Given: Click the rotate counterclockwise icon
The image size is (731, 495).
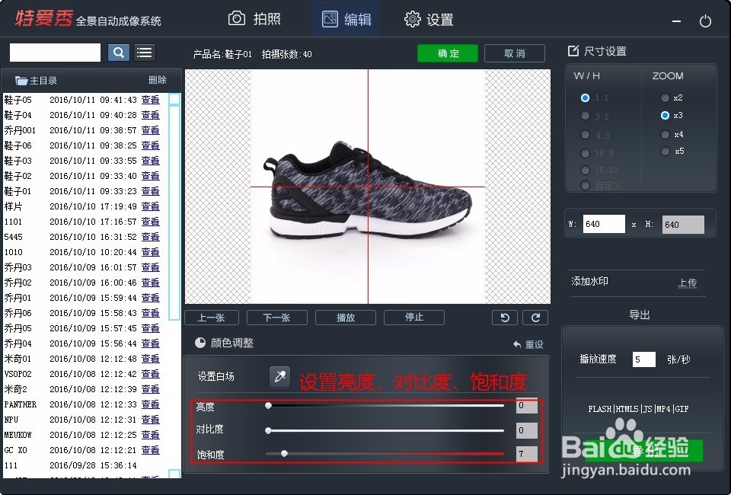Looking at the screenshot, I should [x=505, y=318].
